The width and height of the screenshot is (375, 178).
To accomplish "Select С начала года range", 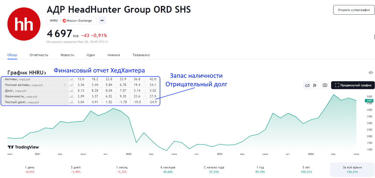I will [214, 170].
